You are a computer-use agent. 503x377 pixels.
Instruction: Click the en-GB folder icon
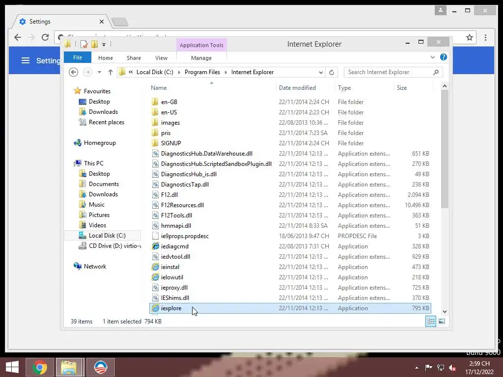tap(155, 102)
